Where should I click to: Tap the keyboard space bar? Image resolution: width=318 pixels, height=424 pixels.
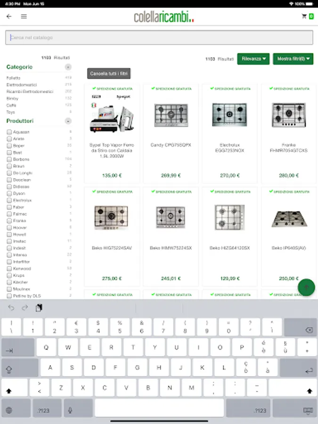159,408
